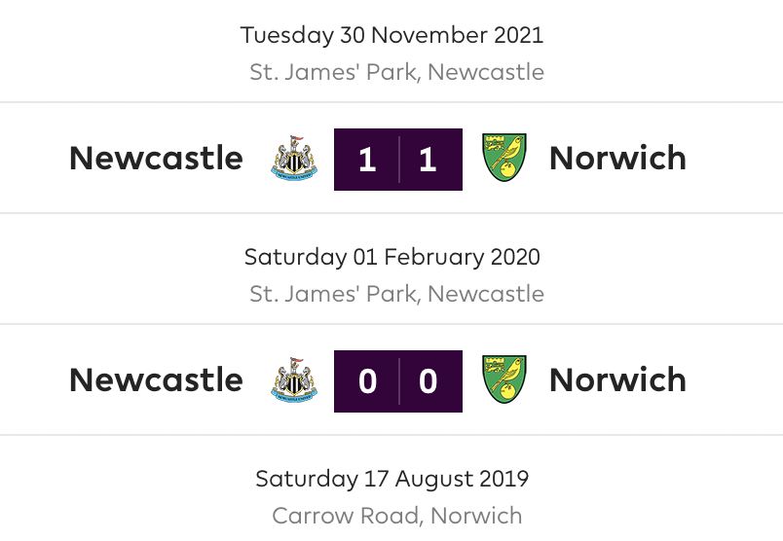Click St. James' Park venue under February 2020
Screen dimensions: 783x541
pos(396,294)
